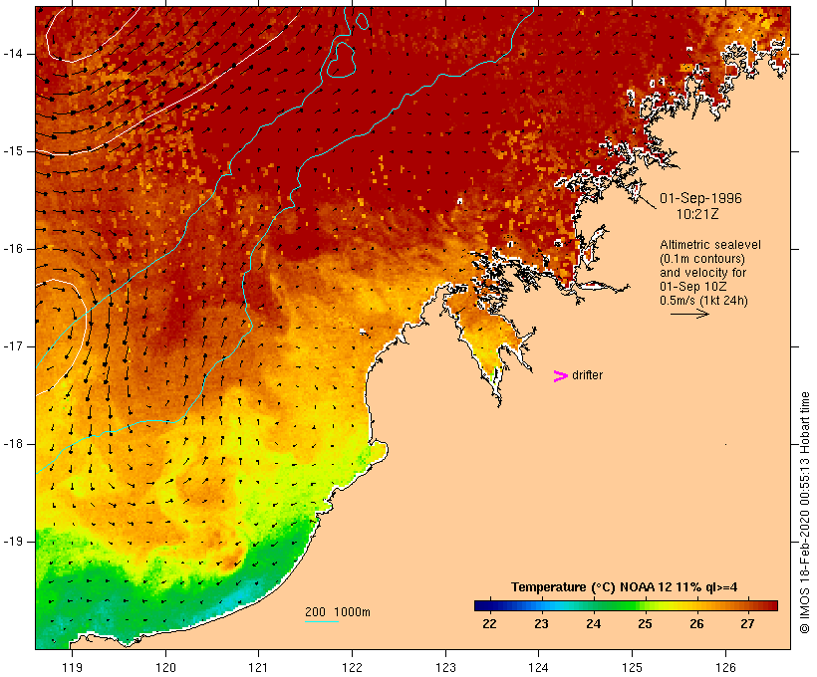Click the longitude axis label 124
The image size is (817, 677).
538,667
